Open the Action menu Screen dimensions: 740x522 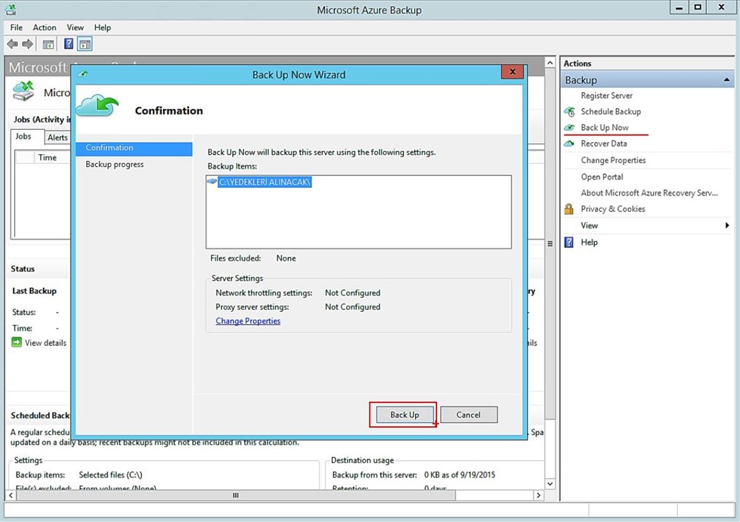pyautogui.click(x=45, y=27)
